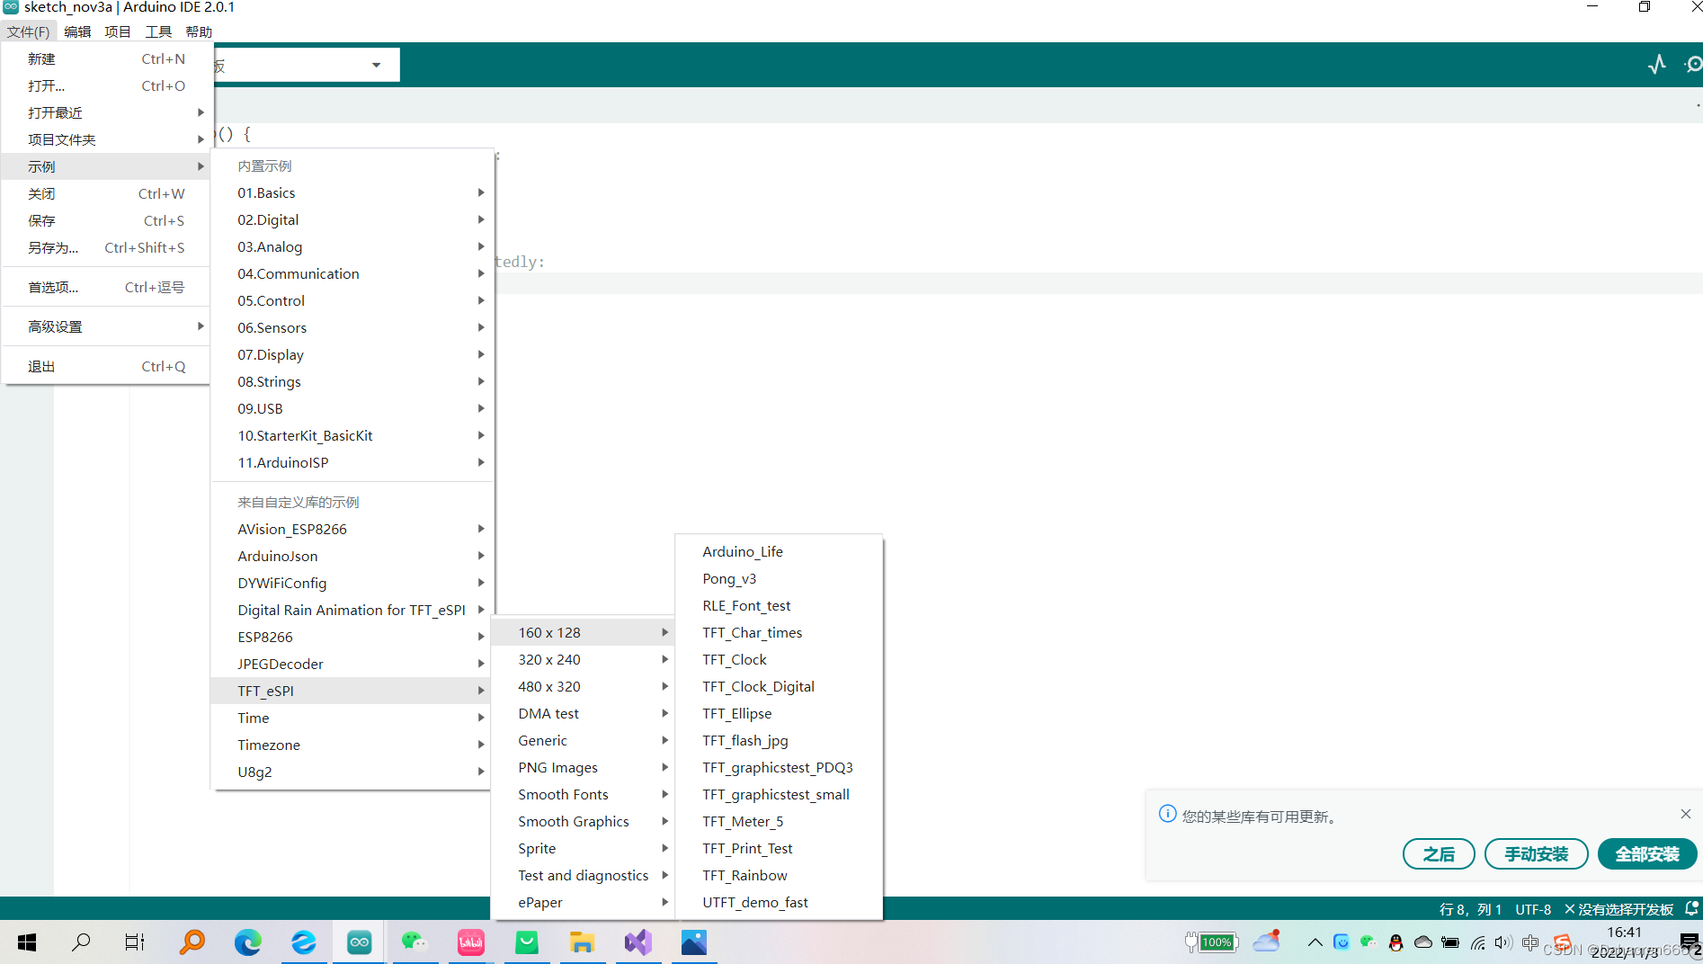Click the volume tray icon
Screen dimensions: 1703x964
point(1503,942)
